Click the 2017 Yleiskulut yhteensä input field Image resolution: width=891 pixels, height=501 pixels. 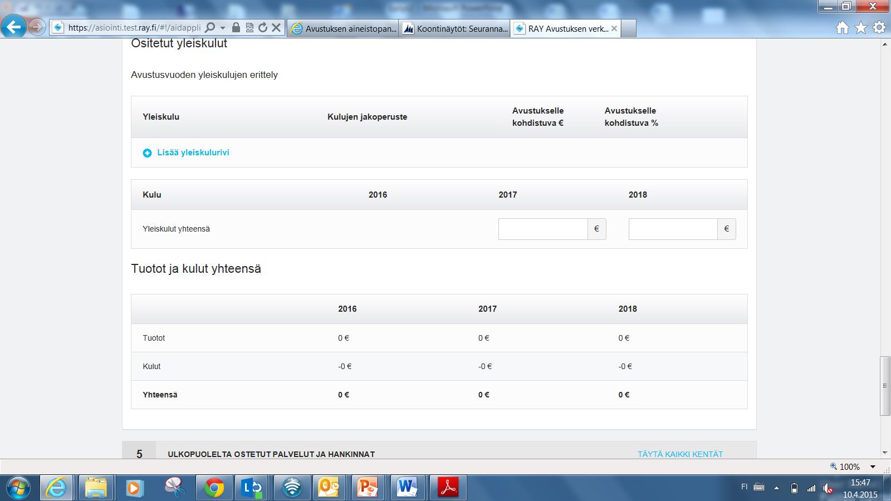543,229
